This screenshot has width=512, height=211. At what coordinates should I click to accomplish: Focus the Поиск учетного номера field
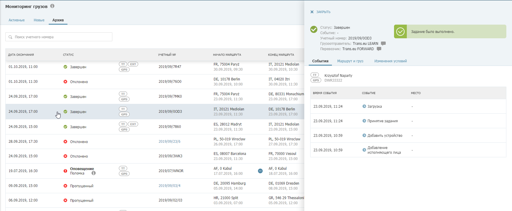(x=59, y=37)
